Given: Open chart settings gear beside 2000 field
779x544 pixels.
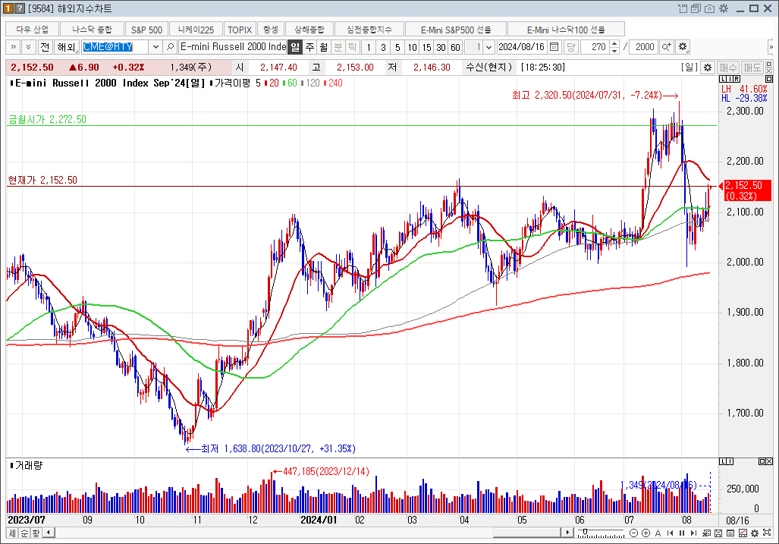Looking at the screenshot, I should coord(683,47).
